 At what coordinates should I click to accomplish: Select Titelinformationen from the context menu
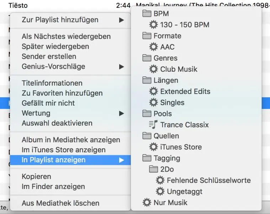52,83
